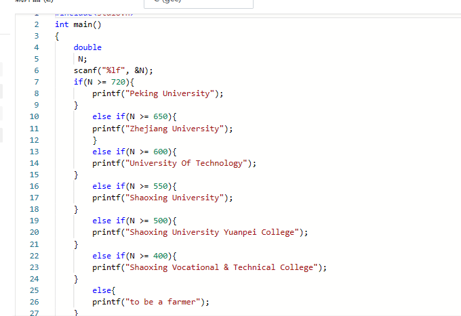Click the "Shaoxing University Yuanpei College" printf line
461x316 pixels.
pyautogui.click(x=200, y=233)
